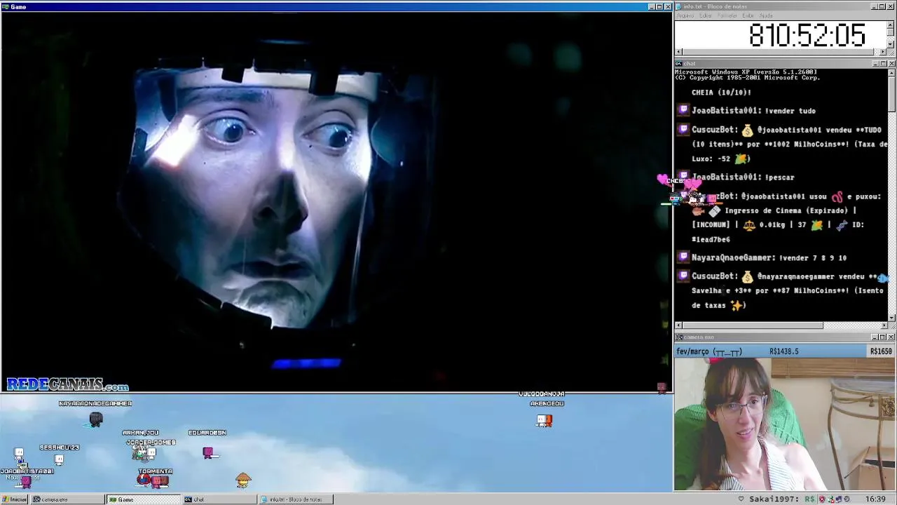
Task: Click chat window scroll-right arrow
Action: pos(884,325)
